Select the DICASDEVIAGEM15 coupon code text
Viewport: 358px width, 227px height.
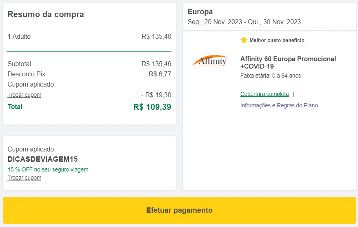(42, 159)
